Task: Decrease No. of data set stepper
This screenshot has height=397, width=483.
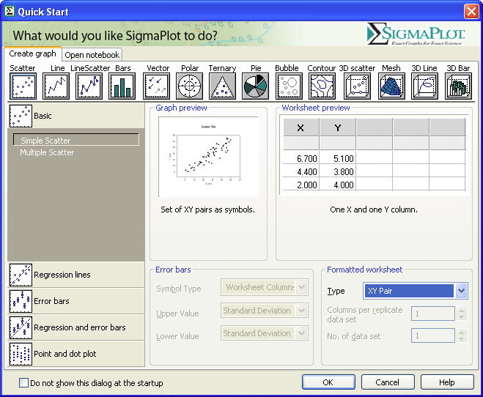Action: tap(462, 339)
